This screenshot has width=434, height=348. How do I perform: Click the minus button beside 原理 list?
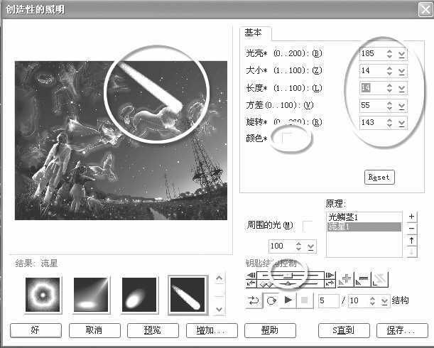[x=412, y=228]
